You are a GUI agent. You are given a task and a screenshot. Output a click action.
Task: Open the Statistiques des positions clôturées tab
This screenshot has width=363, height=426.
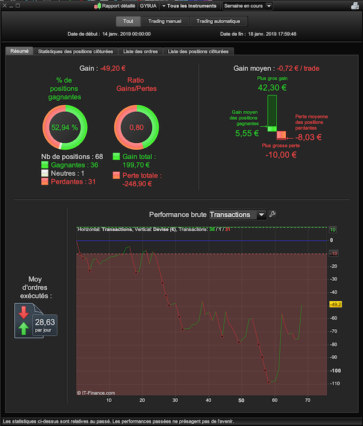(x=76, y=51)
